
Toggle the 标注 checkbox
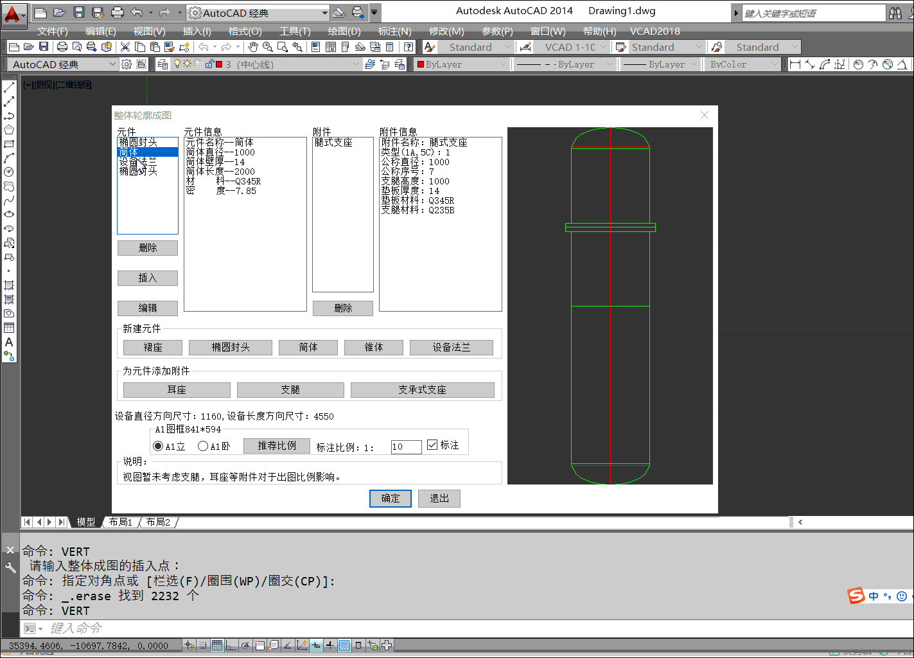coord(432,445)
